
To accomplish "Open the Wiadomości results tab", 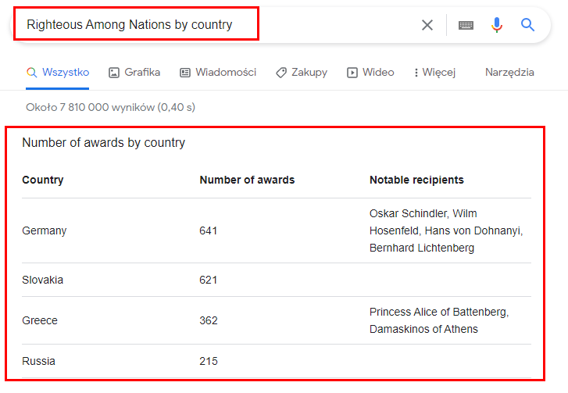I will [x=226, y=73].
